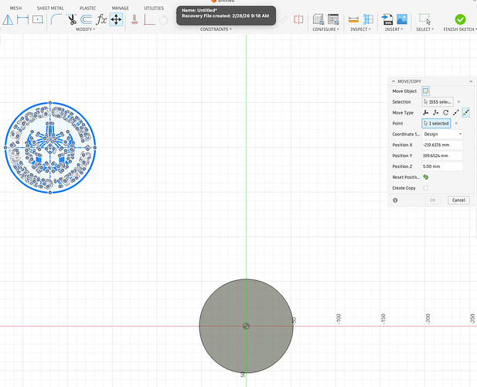Click the Measure tool icon
The image size is (477, 387).
(x=353, y=20)
